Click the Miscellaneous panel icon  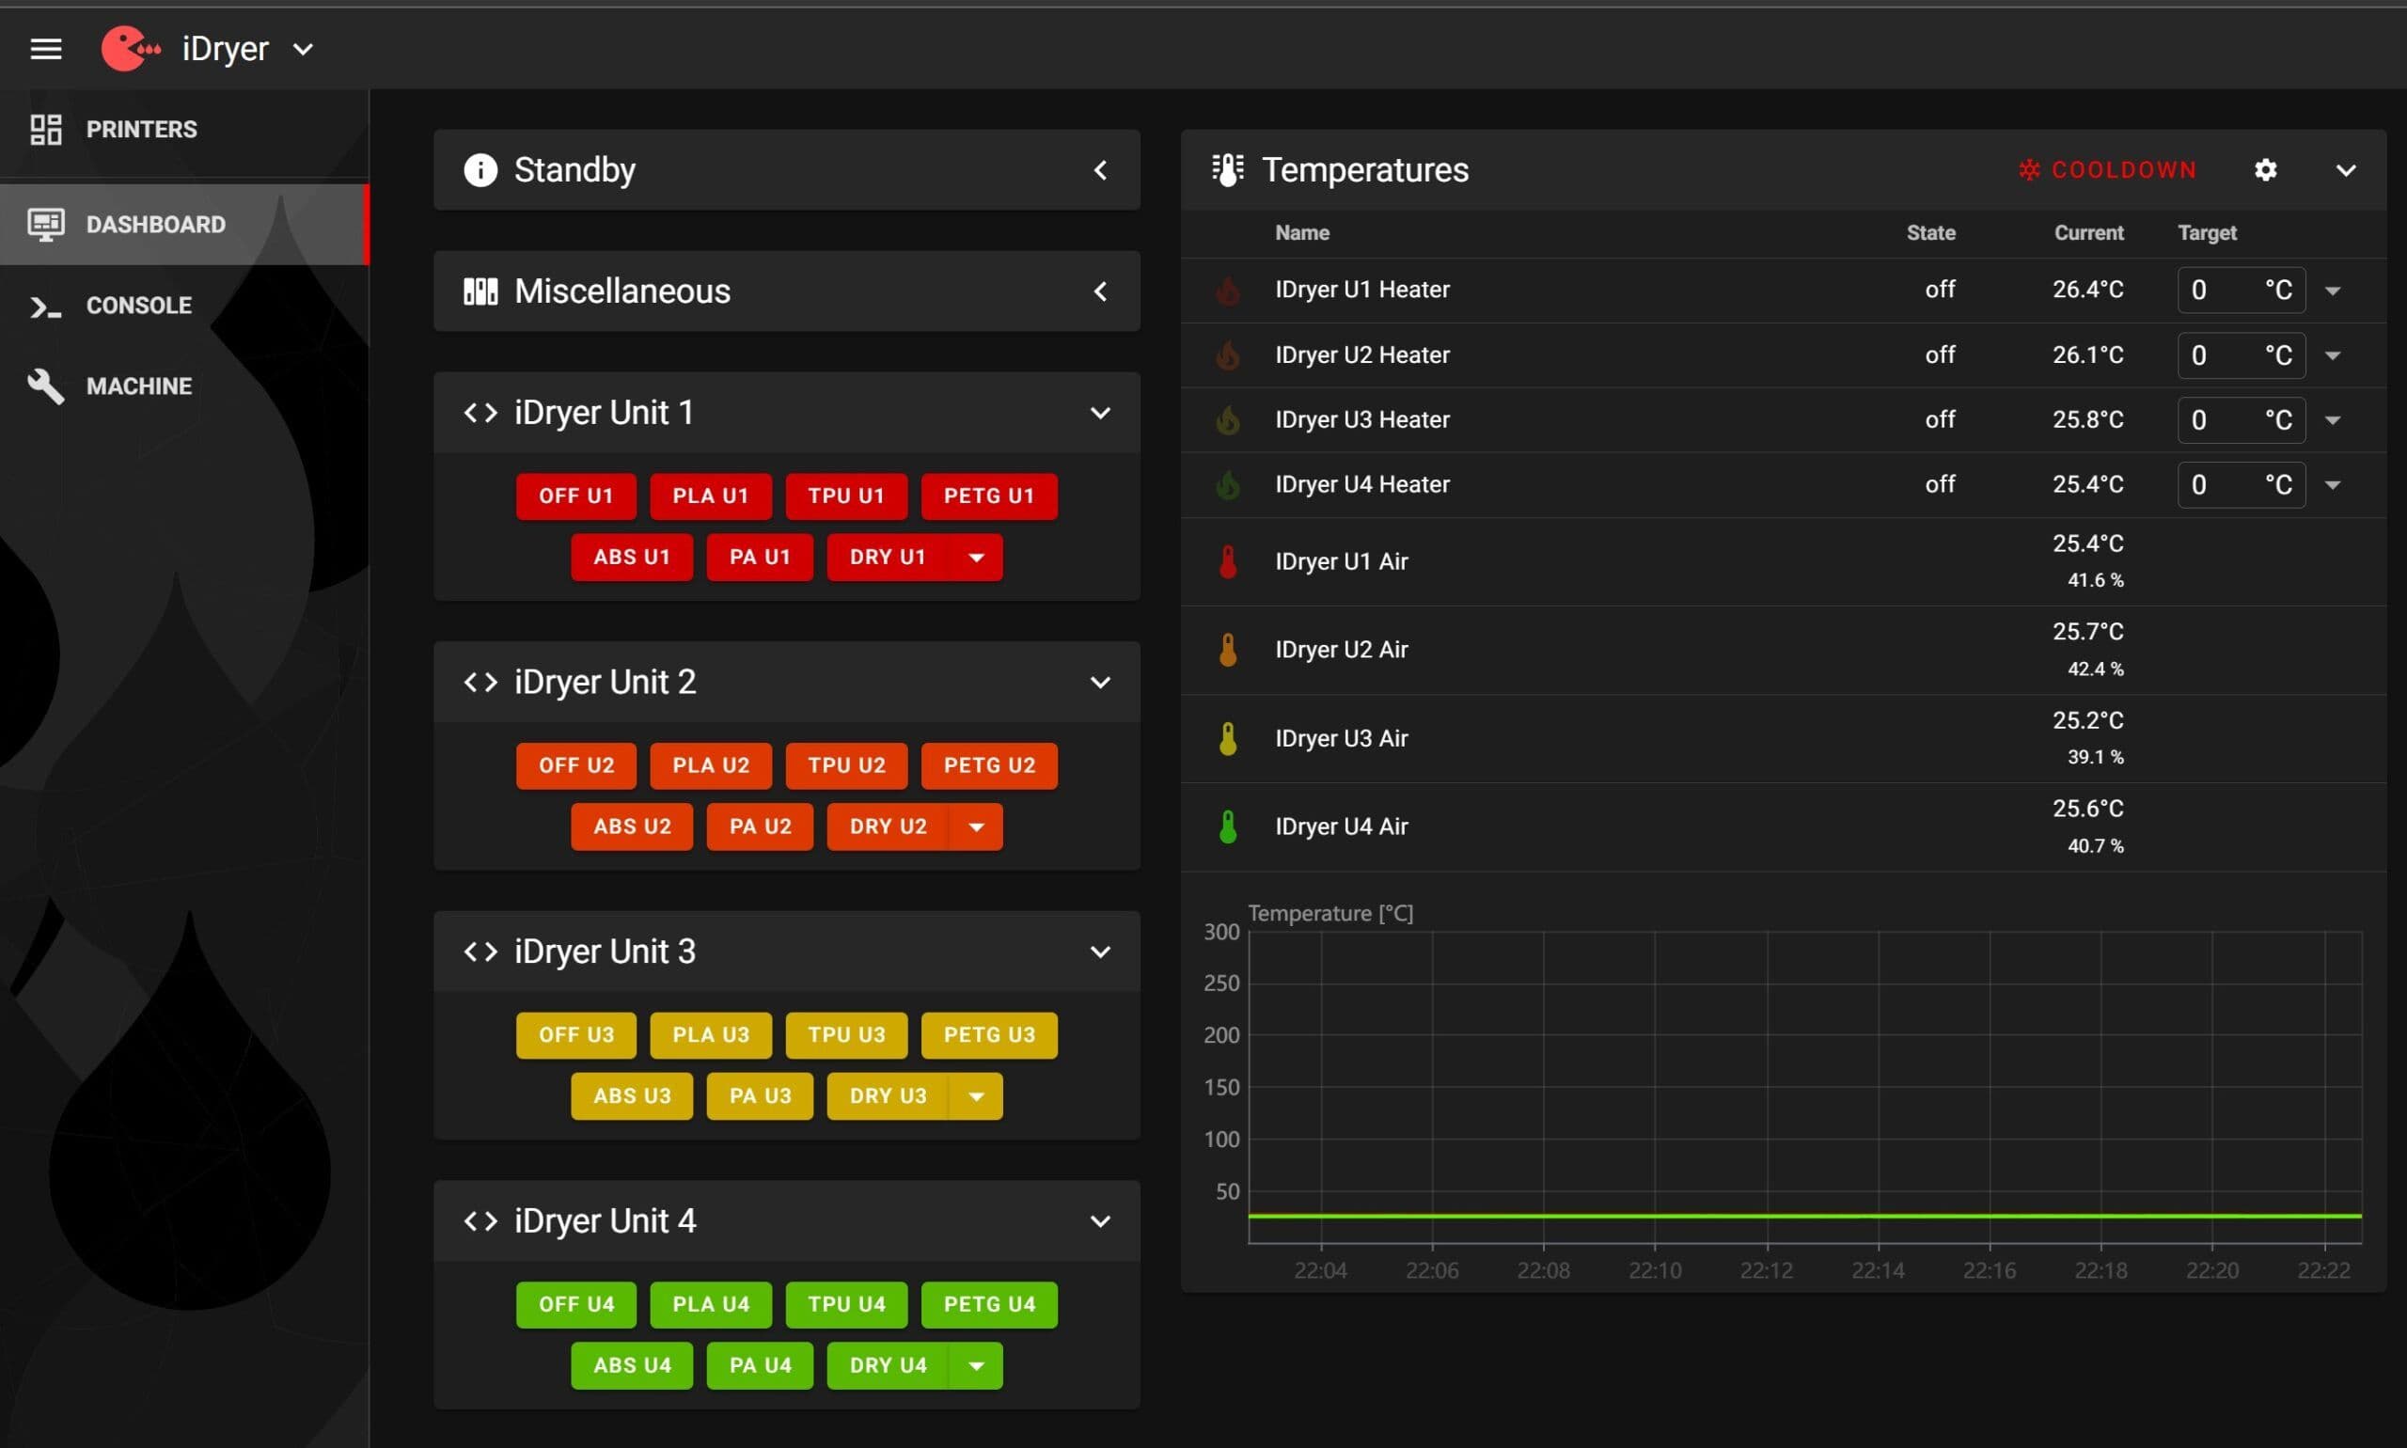point(480,291)
